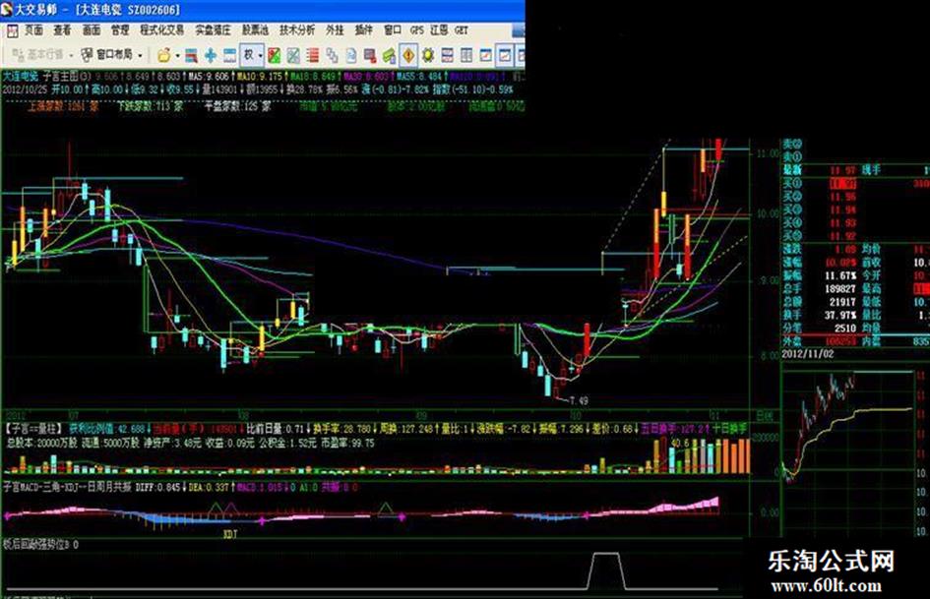Click the 2012/11/02 date above mini chart
The width and height of the screenshot is (930, 599).
coord(808,354)
